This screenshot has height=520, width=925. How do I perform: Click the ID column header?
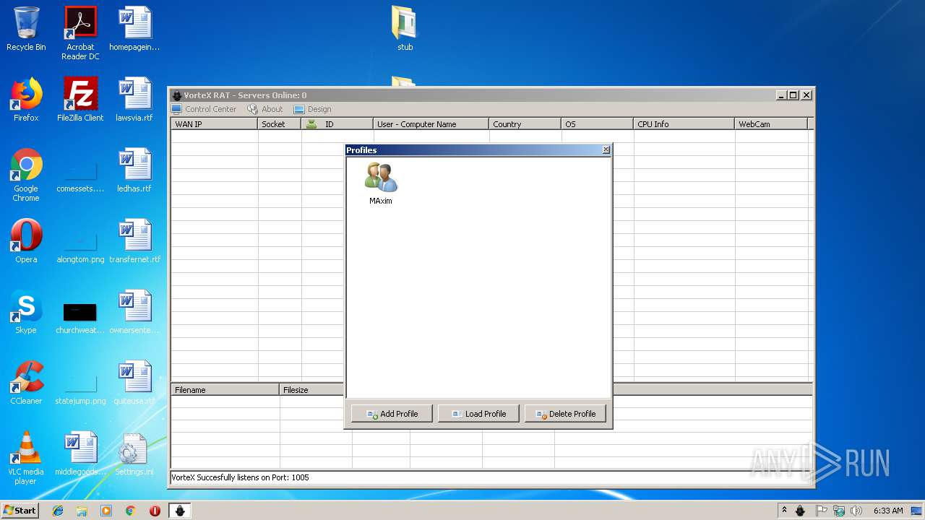(x=337, y=124)
